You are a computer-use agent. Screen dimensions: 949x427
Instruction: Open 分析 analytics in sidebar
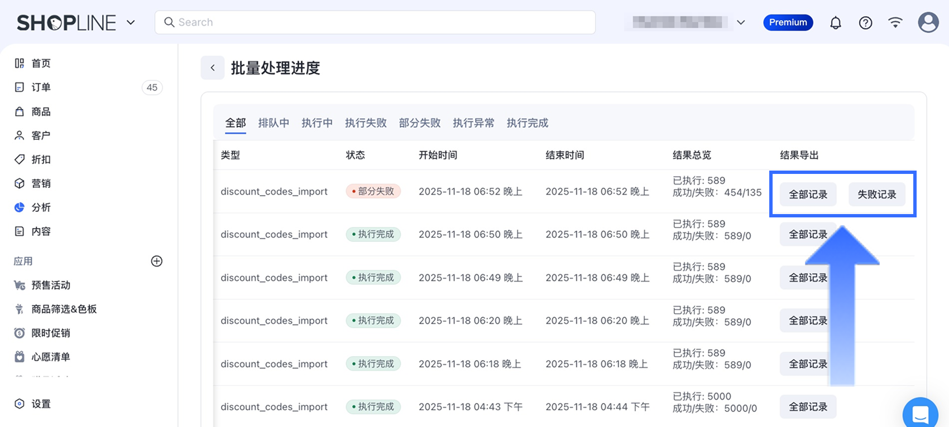(x=41, y=207)
